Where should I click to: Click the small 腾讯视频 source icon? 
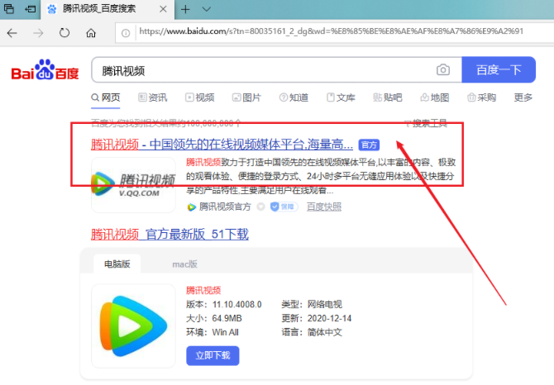pyautogui.click(x=191, y=207)
